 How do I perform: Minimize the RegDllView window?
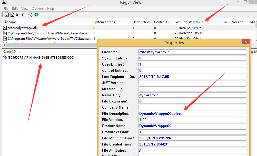coord(238,2)
